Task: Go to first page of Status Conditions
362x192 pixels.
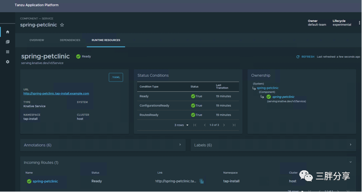Action: pos(195,125)
